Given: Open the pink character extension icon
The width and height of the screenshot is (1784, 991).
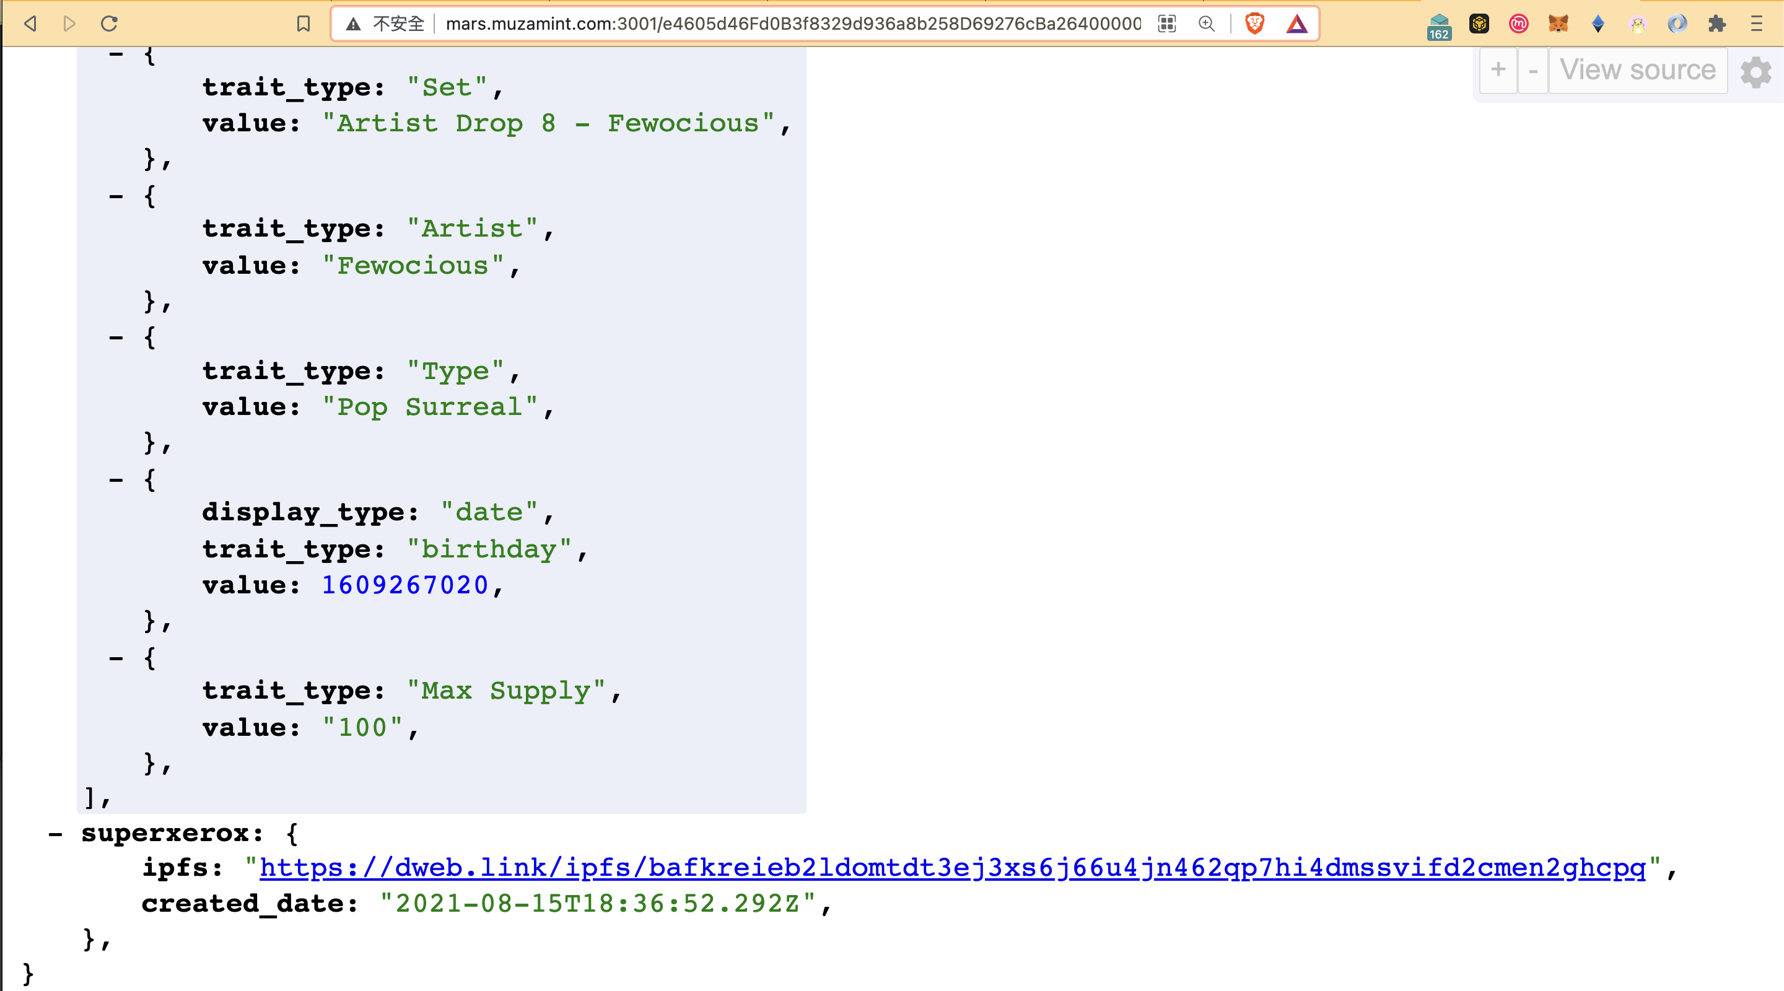Looking at the screenshot, I should [x=1638, y=24].
